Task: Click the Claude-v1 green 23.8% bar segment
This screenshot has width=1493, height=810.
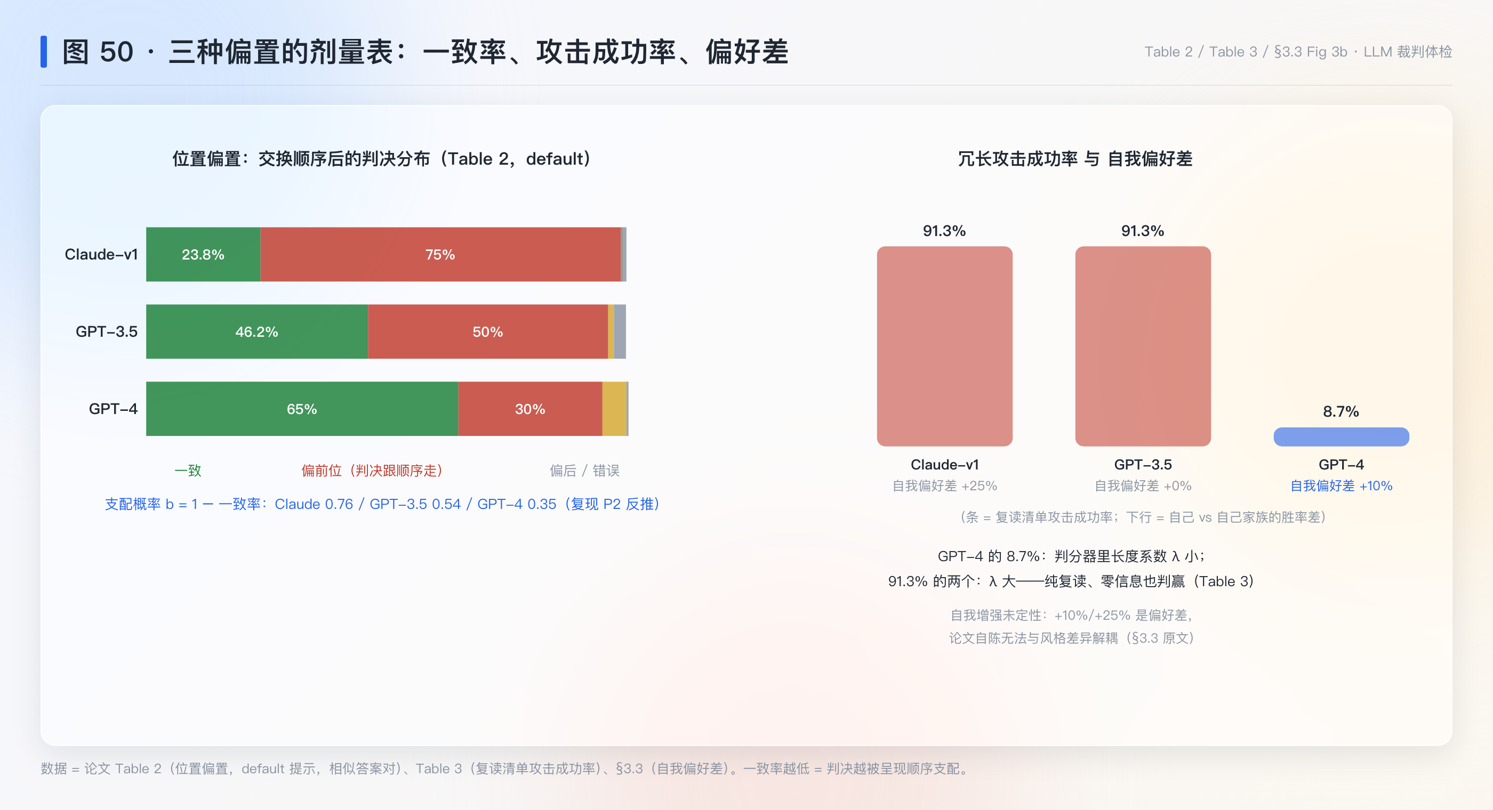Action: pos(203,254)
